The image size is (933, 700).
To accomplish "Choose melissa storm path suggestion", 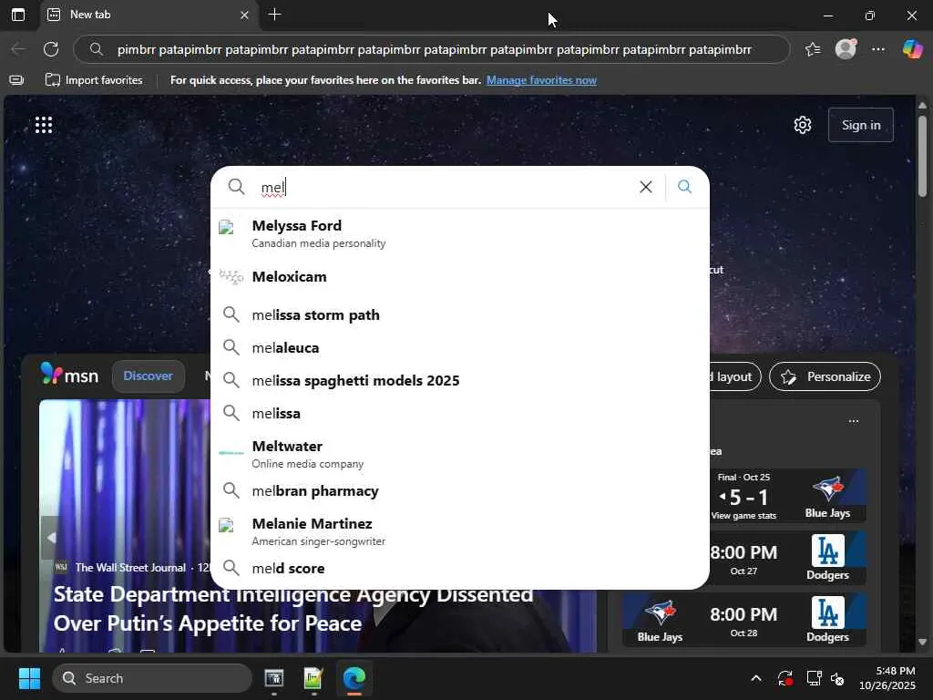I will pos(460,314).
